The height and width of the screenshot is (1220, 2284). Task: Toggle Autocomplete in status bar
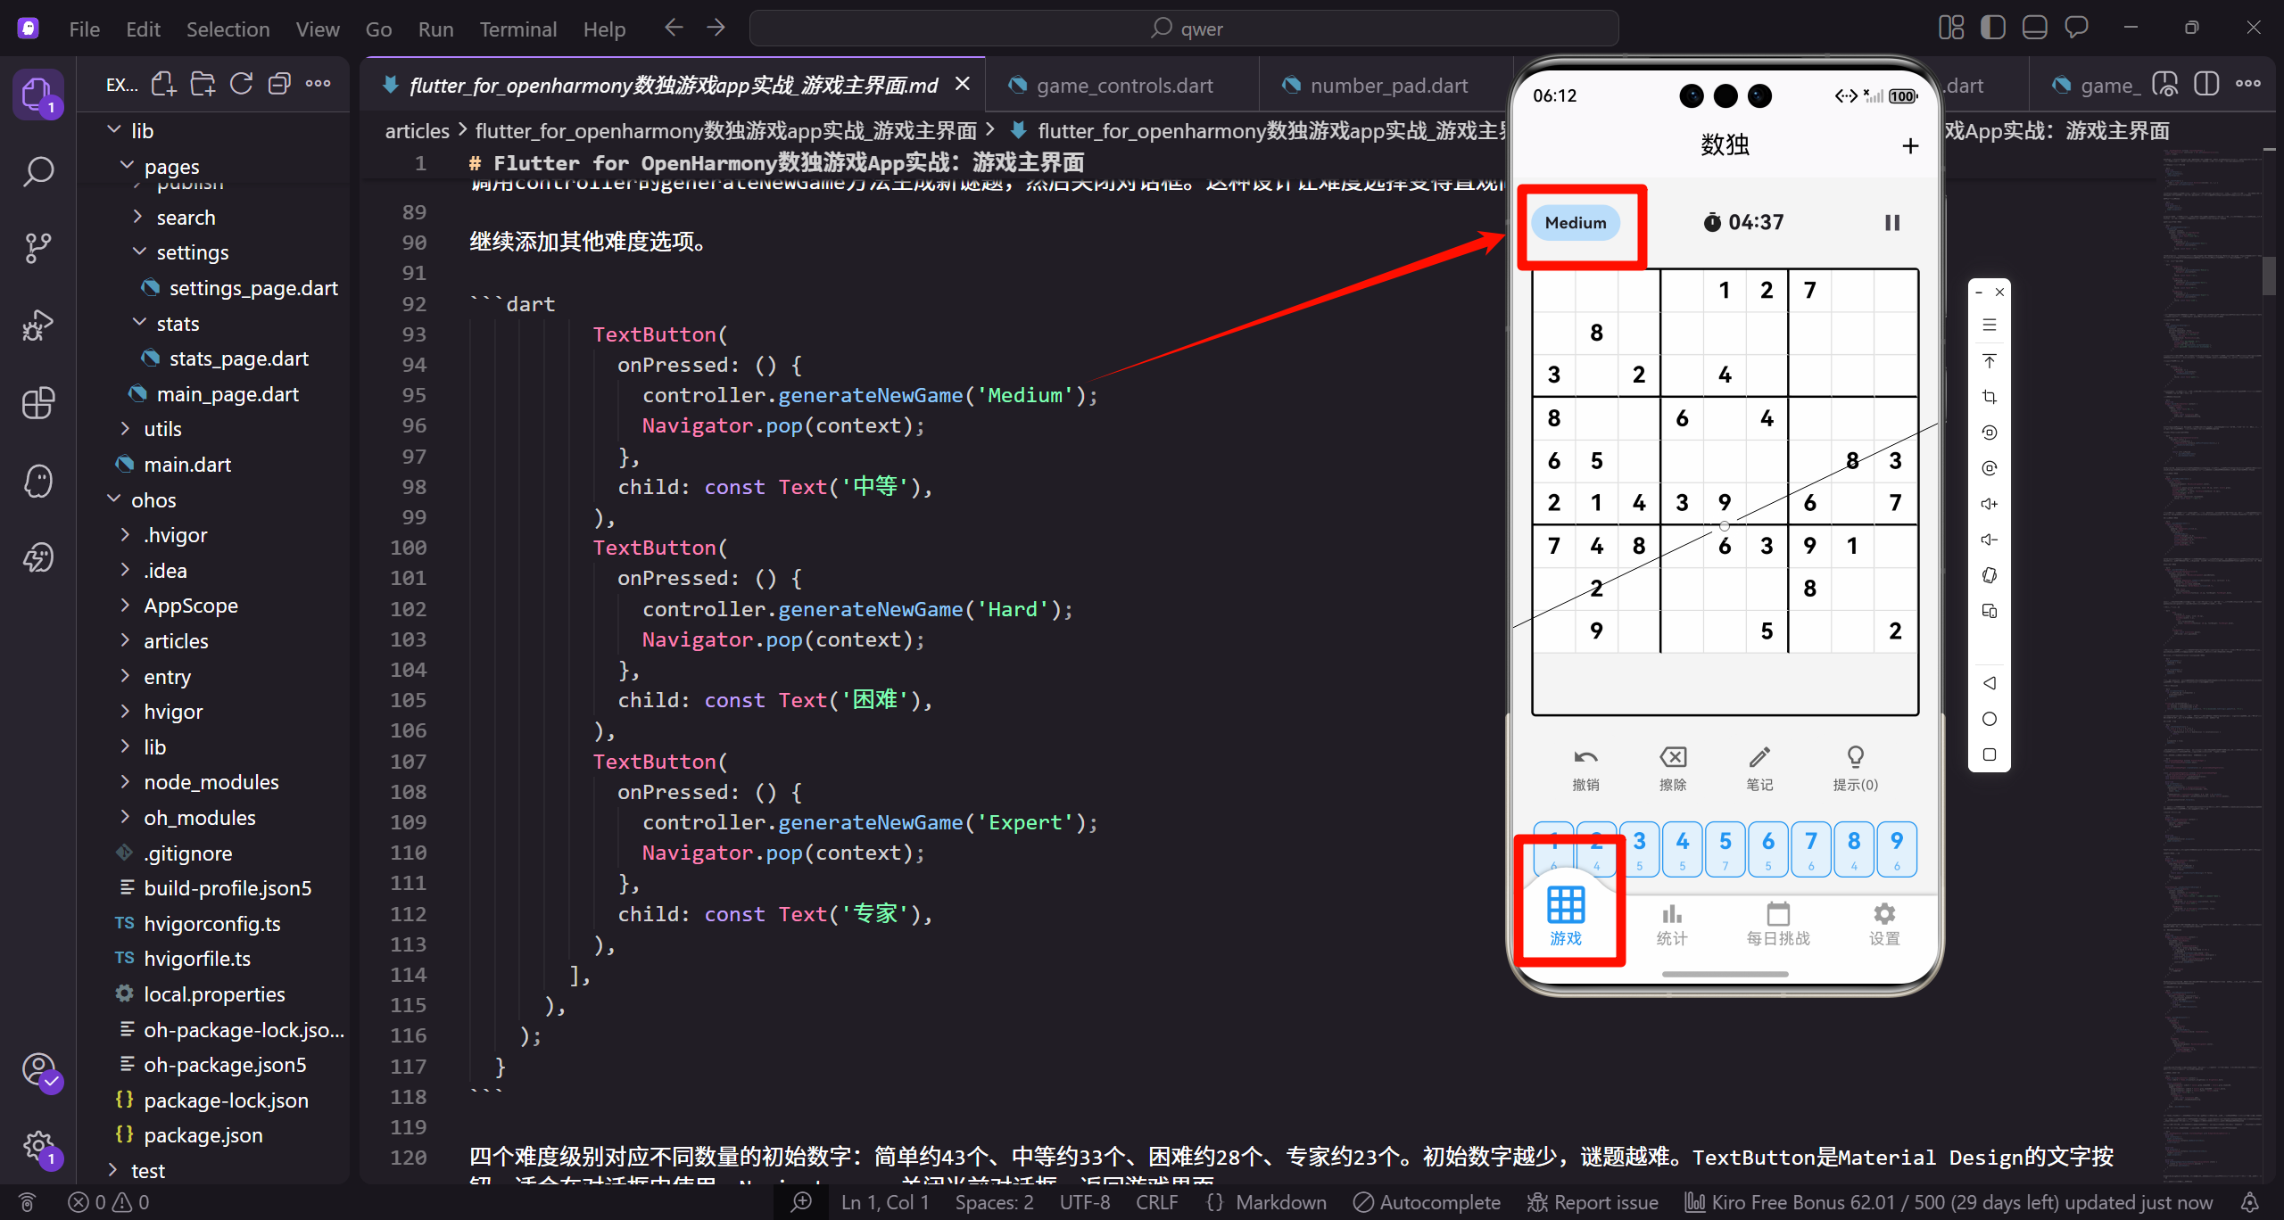point(1427,1202)
